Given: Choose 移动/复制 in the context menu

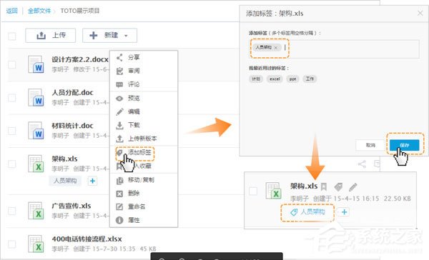Looking at the screenshot, I should coord(144,180).
